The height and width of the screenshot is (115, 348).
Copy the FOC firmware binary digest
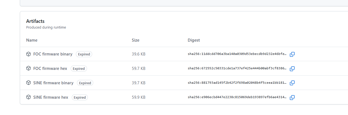point(292,54)
